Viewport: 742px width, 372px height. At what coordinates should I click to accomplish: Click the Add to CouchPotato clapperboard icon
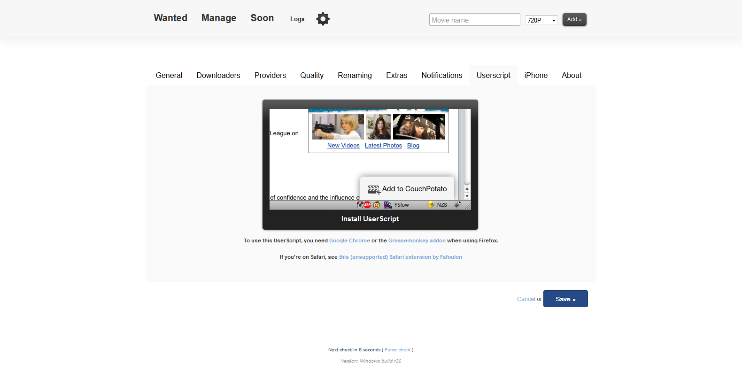tap(374, 189)
